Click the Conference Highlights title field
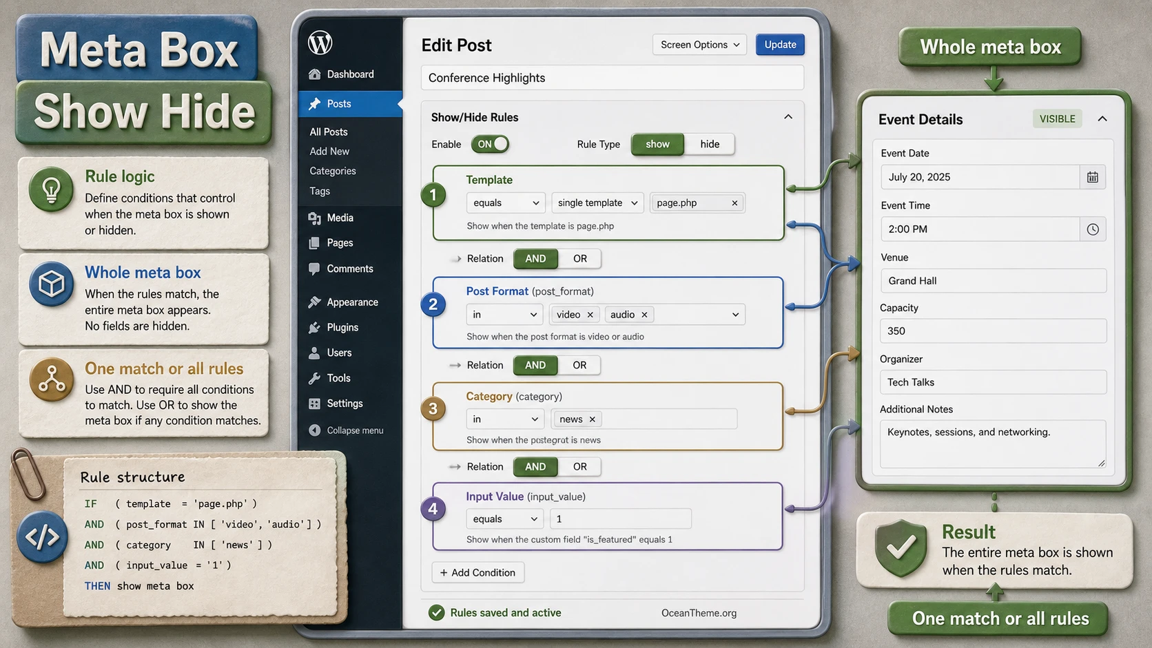This screenshot has width=1152, height=648. click(x=613, y=78)
